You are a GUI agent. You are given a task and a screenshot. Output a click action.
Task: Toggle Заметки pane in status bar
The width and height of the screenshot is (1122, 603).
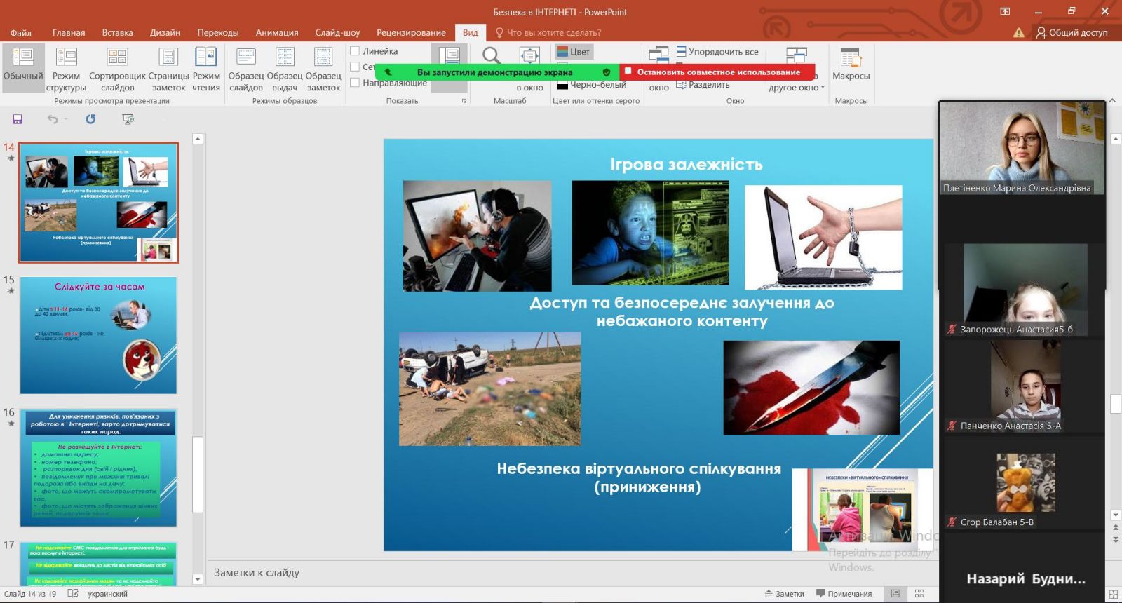coord(785,594)
